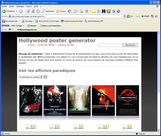Viewport: 161px width, 136px height.
Task: Click the page scrollbar down arrow
Action: click(159, 130)
